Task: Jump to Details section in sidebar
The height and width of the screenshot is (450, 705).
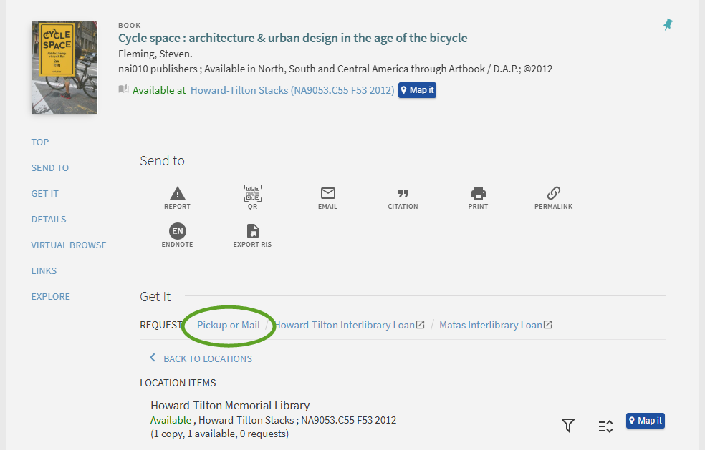Action: 49,219
